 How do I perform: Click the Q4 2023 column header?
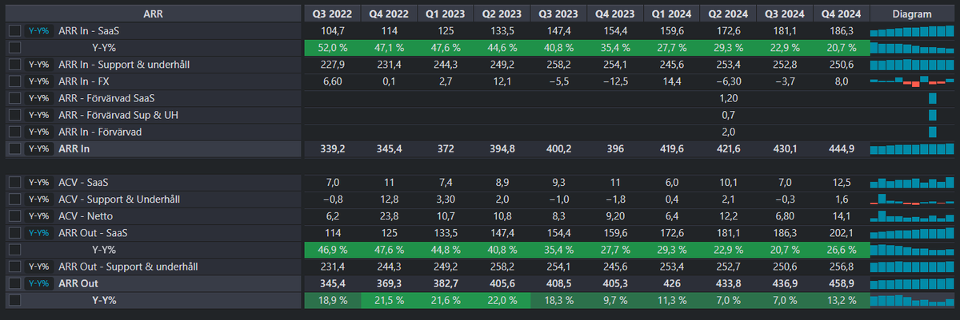(x=615, y=14)
